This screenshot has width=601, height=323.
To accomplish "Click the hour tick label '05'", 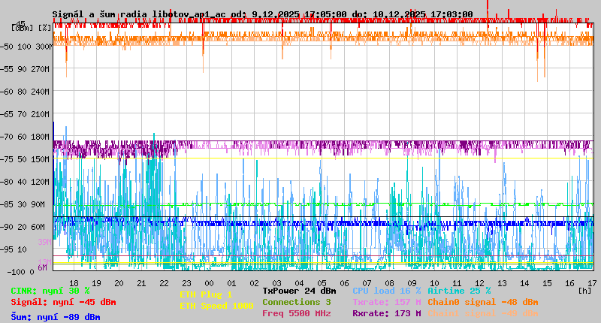I will 322,283.
